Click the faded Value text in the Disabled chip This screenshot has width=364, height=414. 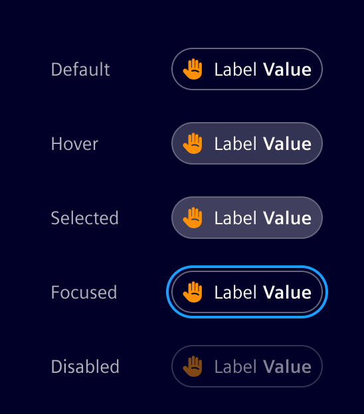[288, 367]
